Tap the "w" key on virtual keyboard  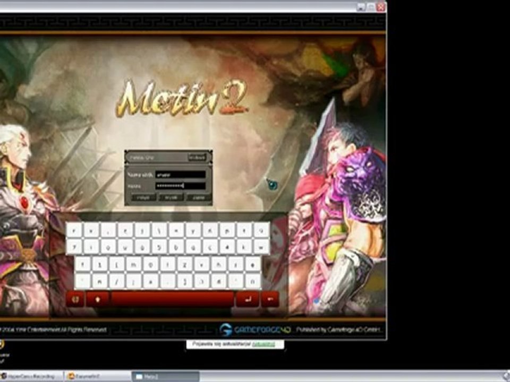pyautogui.click(x=261, y=248)
